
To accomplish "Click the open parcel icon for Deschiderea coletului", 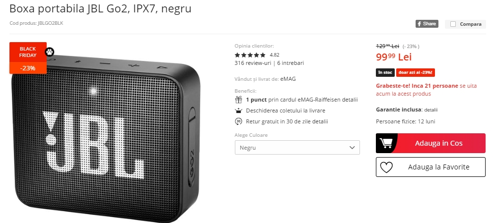I will coord(238,111).
